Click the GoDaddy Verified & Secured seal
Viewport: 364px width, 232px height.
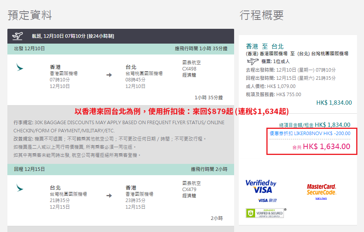(265, 213)
